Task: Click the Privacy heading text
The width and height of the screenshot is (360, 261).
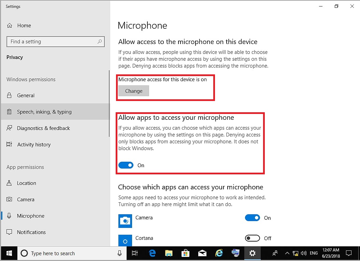Action: (x=15, y=57)
